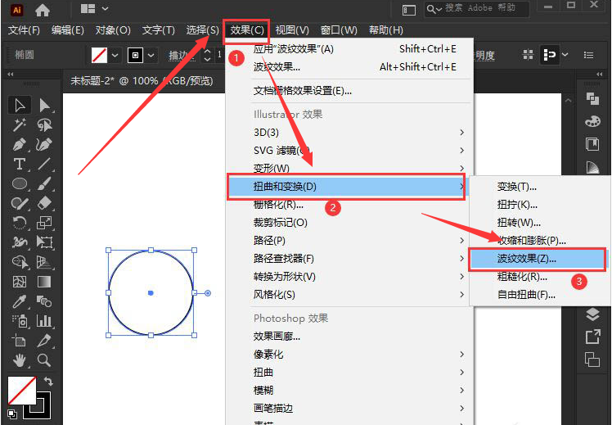Image resolution: width=612 pixels, height=425 pixels.
Task: Select the Blend tool
Action: (x=44, y=301)
